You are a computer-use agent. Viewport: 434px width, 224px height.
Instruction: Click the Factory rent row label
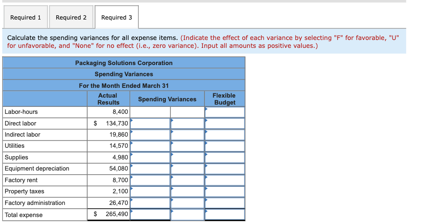(21, 180)
